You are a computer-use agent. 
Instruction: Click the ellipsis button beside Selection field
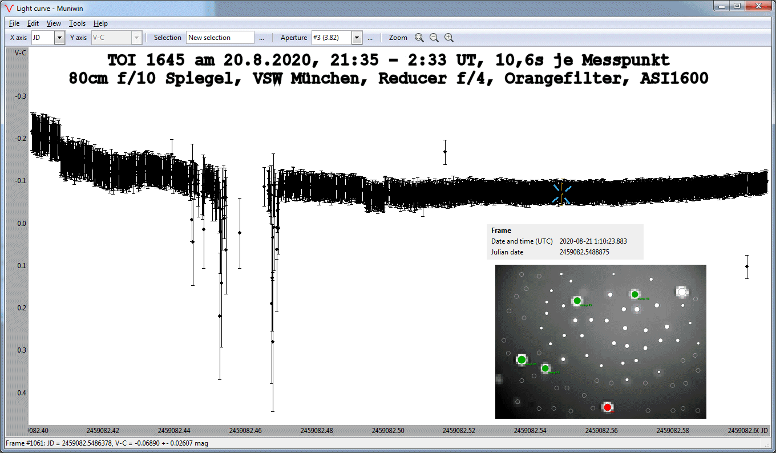coord(261,38)
